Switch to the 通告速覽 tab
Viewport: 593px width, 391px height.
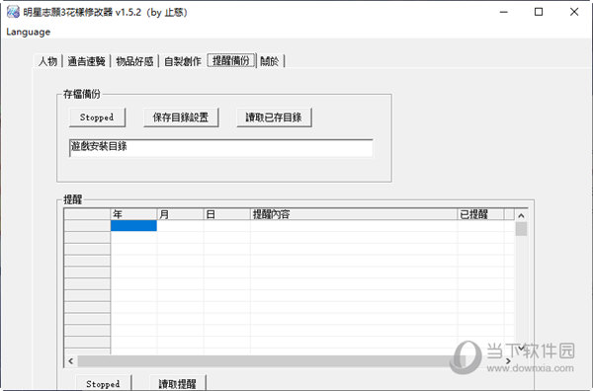(86, 61)
